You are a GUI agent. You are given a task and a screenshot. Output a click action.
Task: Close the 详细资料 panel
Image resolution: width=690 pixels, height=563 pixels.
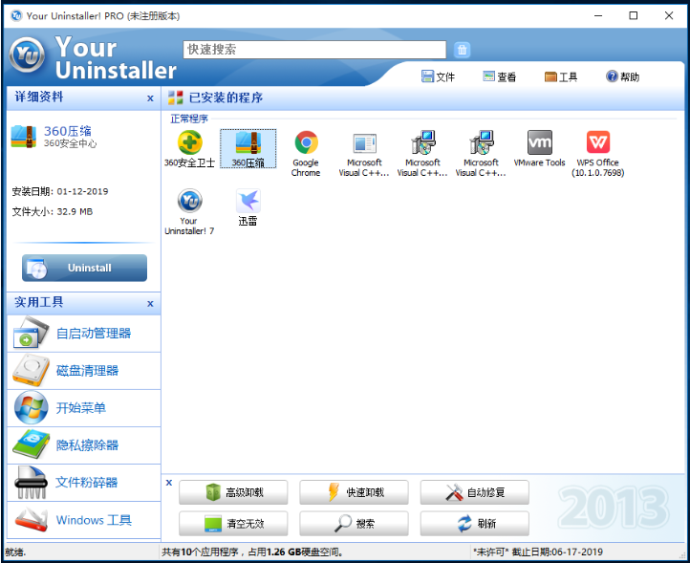[150, 98]
